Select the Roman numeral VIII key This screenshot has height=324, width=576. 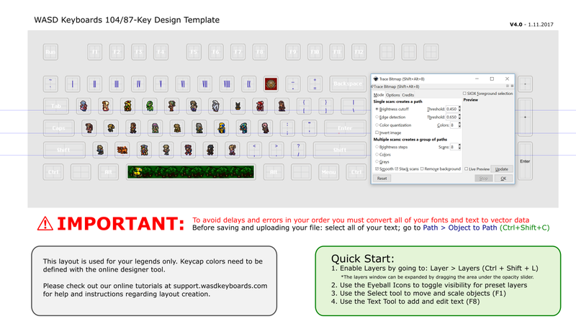(227, 84)
